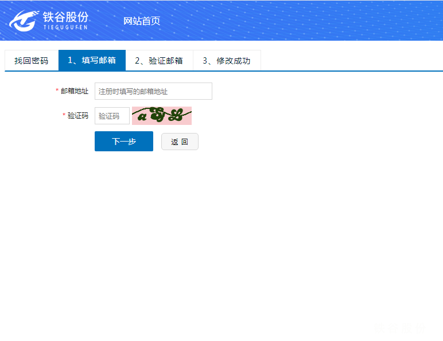The height and width of the screenshot is (341, 443).
Task: Switch to the 1、填写邮箱 step tab
Action: [x=92, y=61]
